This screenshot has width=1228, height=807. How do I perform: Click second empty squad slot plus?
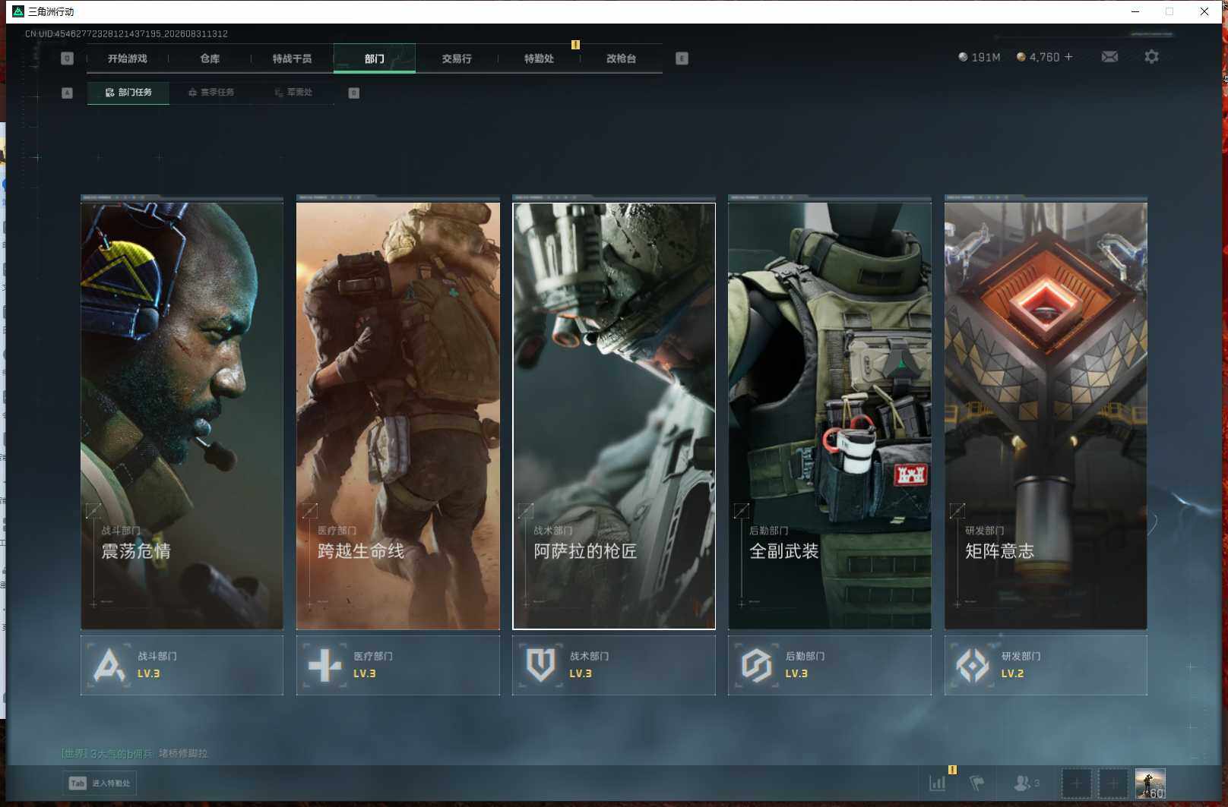pyautogui.click(x=1112, y=783)
